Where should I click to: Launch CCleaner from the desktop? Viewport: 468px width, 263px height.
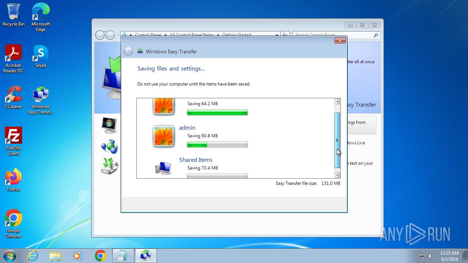tap(14, 98)
